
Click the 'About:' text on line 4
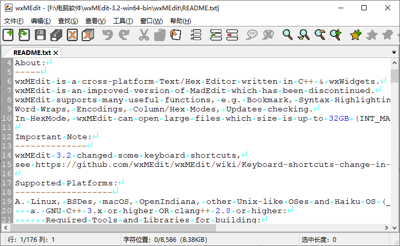[30, 63]
